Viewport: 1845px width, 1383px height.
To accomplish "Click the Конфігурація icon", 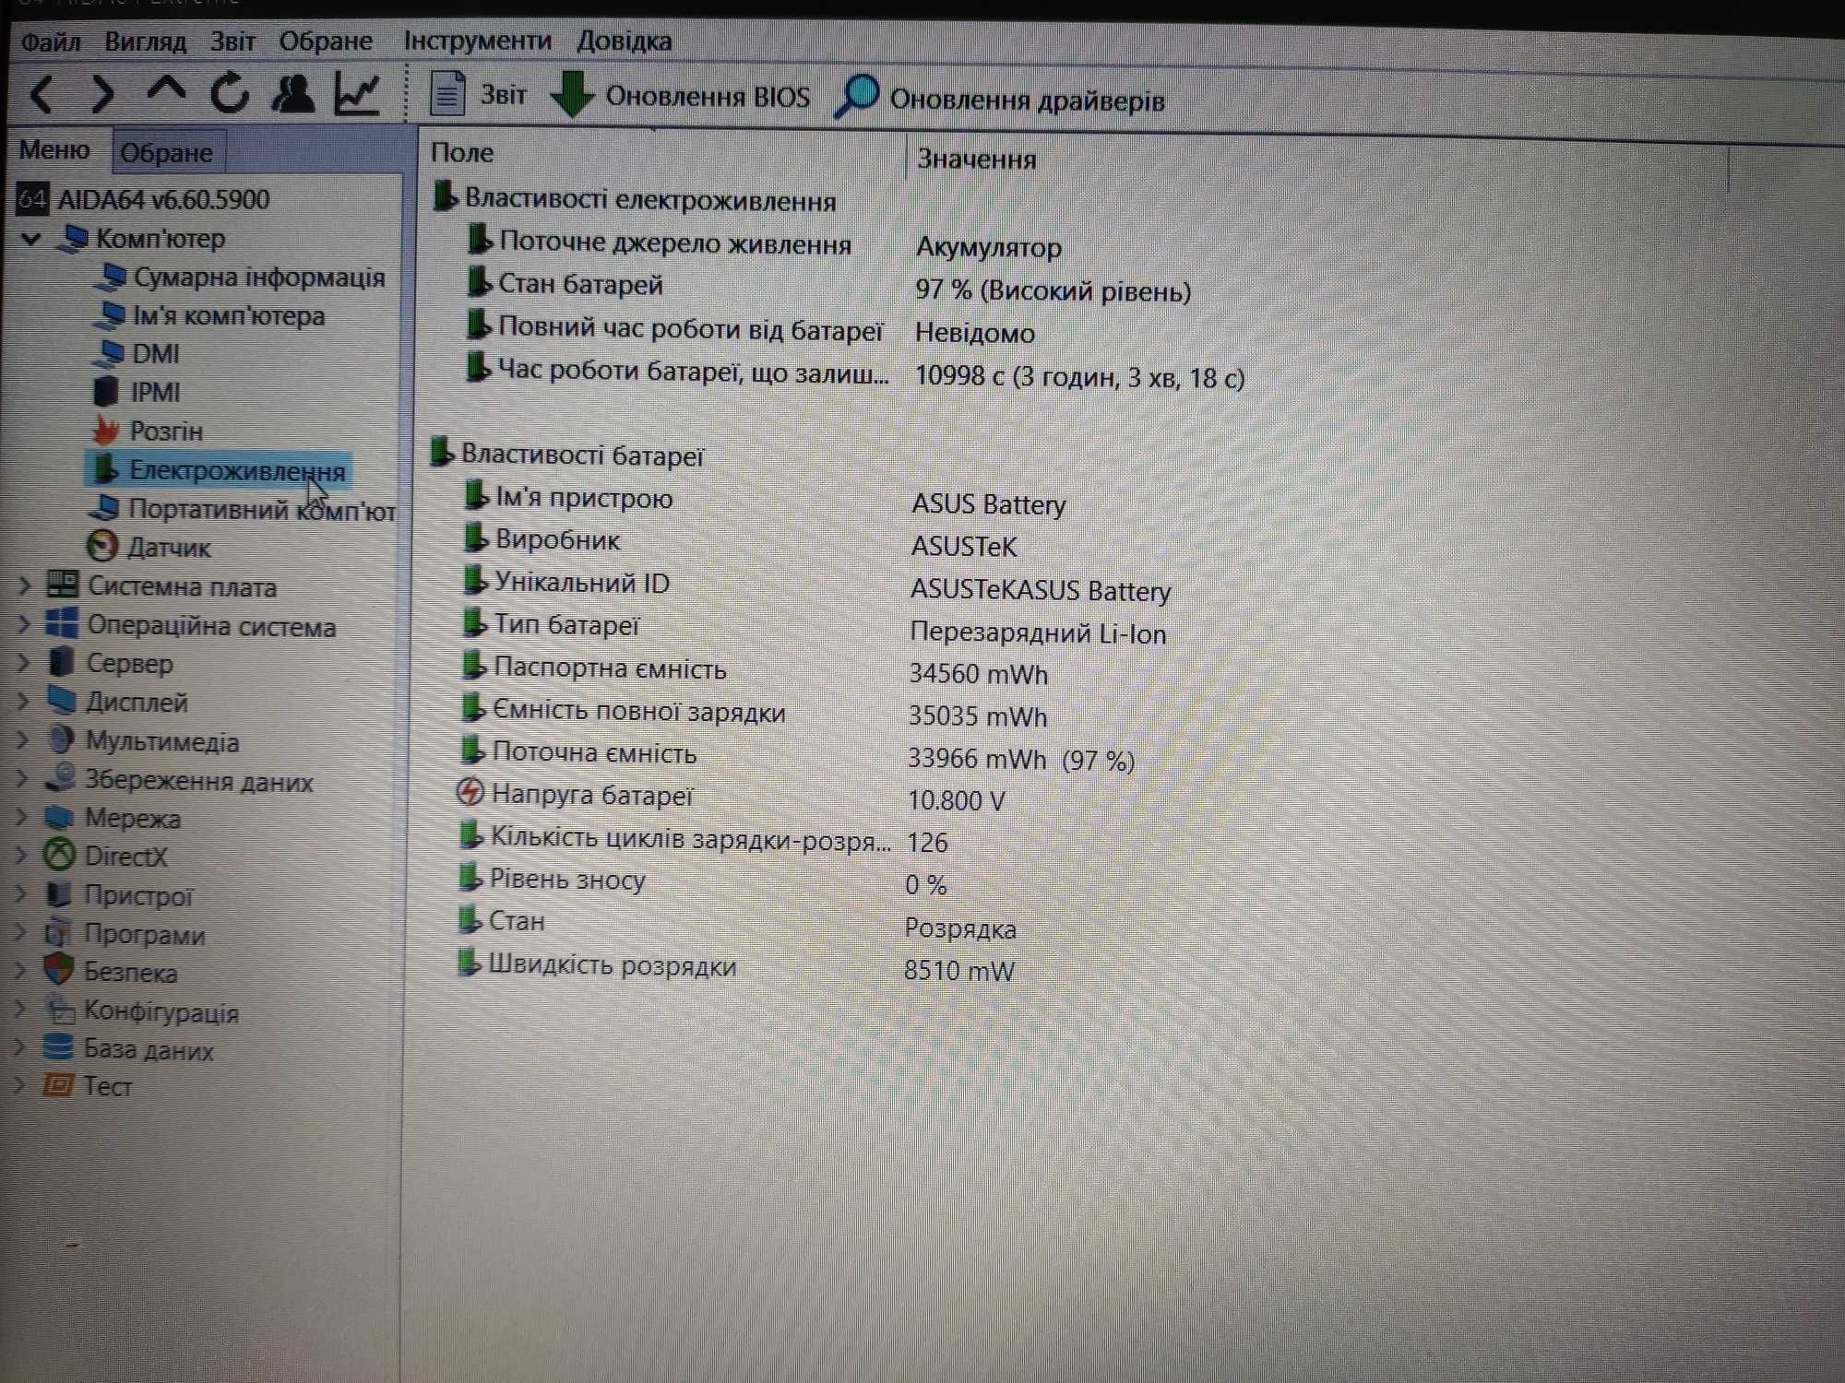I will (59, 1011).
